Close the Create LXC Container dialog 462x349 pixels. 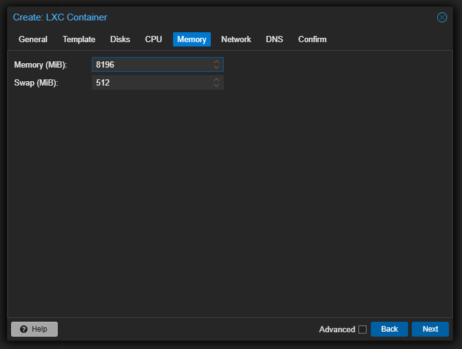pyautogui.click(x=442, y=17)
